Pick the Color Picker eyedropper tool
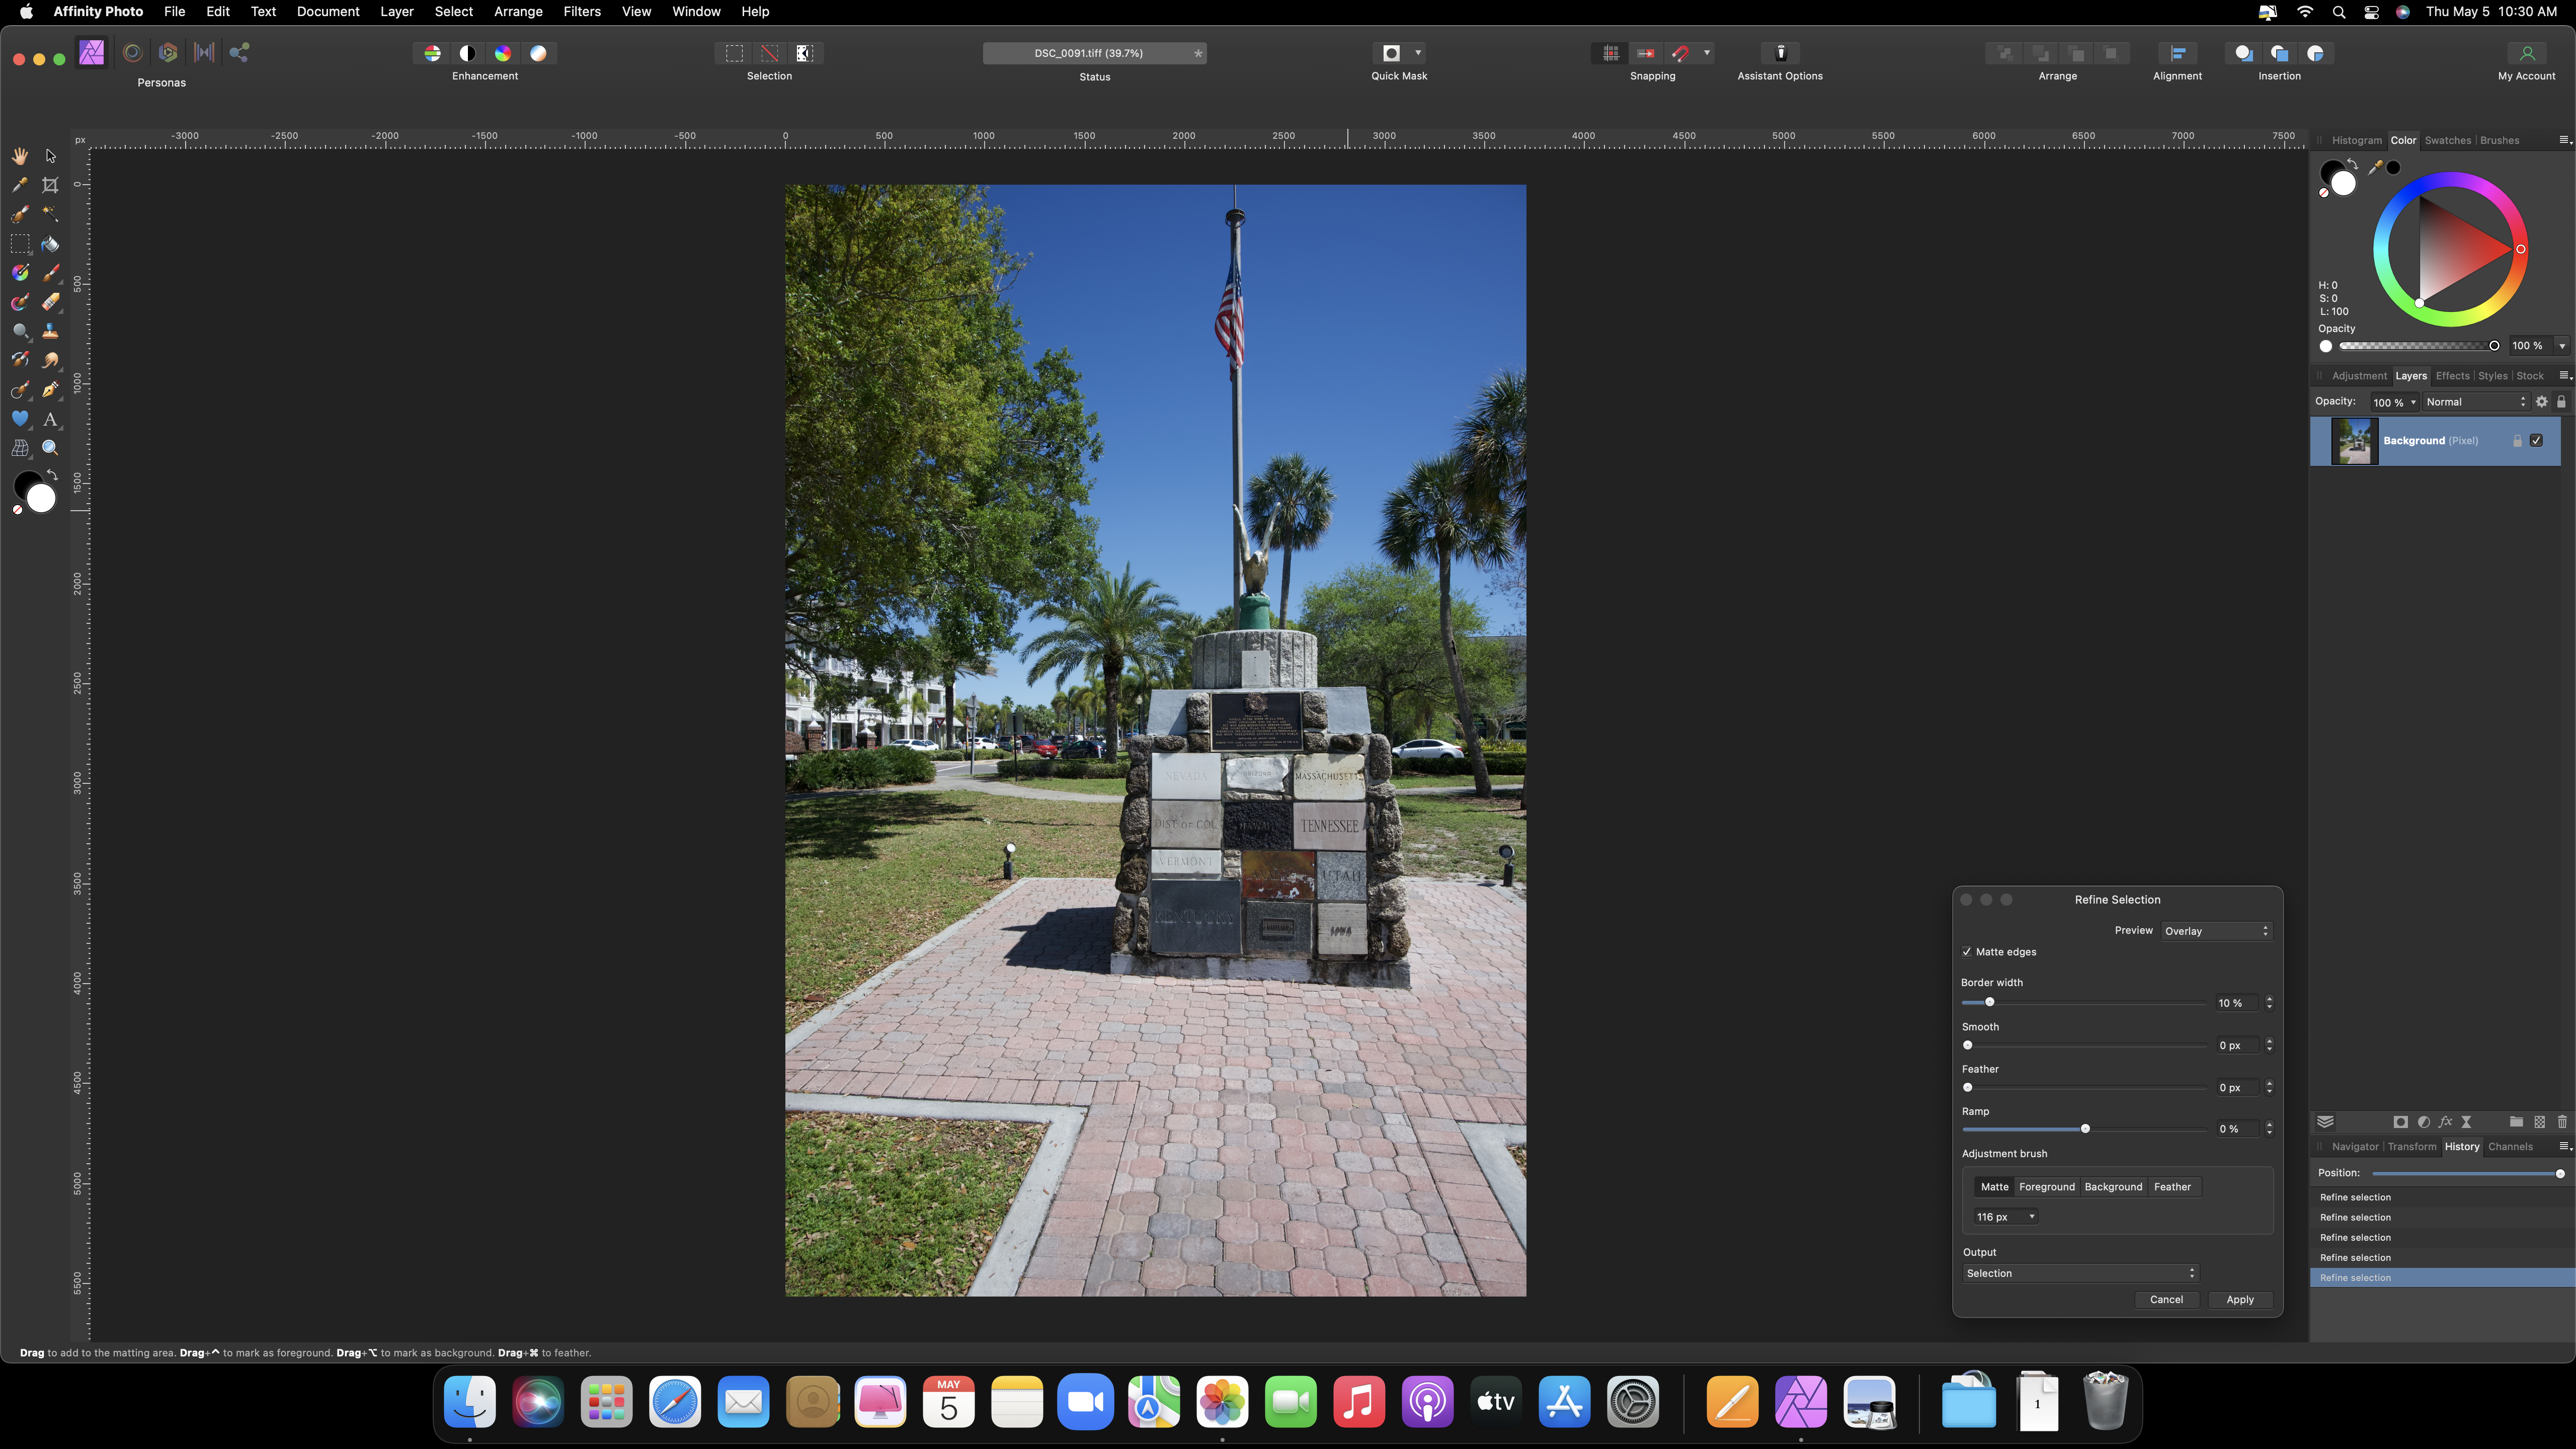 click(20, 185)
